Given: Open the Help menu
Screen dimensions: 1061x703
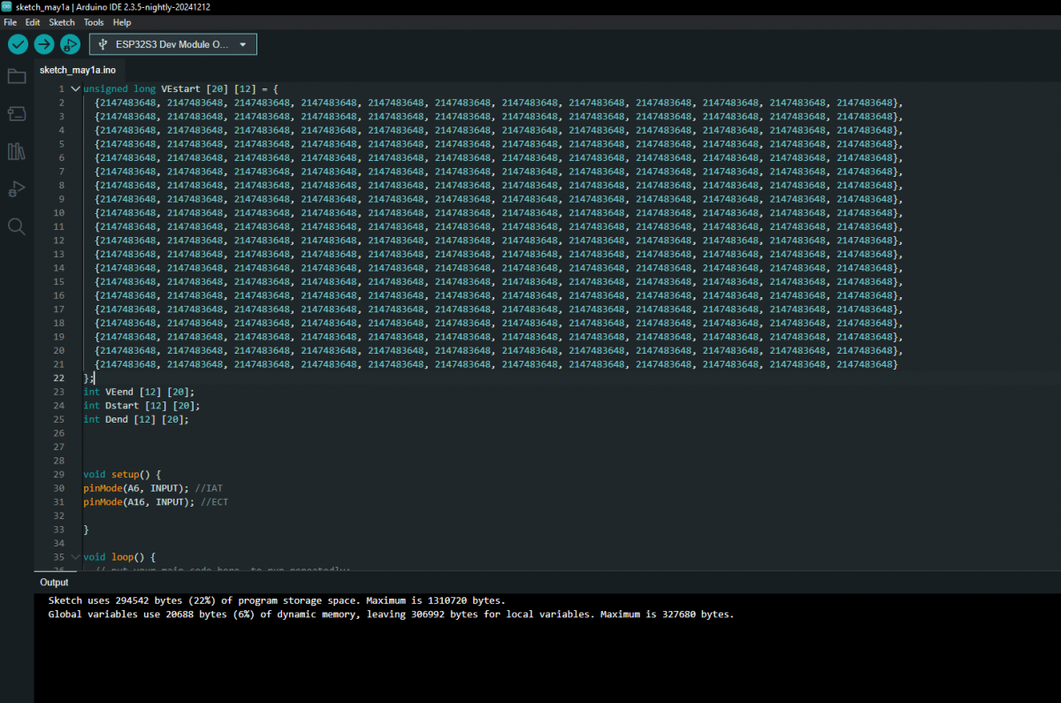Looking at the screenshot, I should 122,22.
